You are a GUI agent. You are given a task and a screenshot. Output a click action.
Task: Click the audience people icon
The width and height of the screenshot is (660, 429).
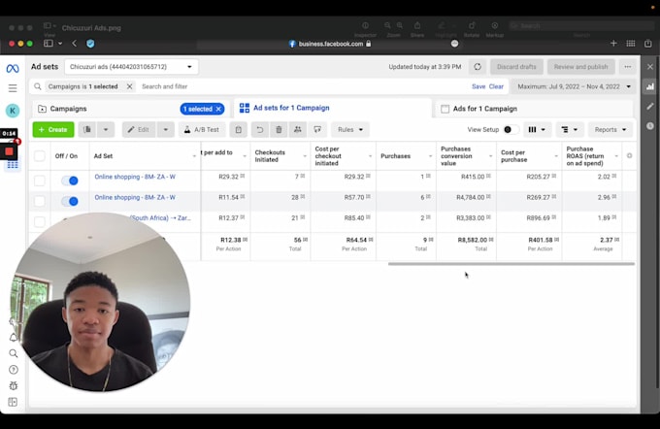click(298, 130)
